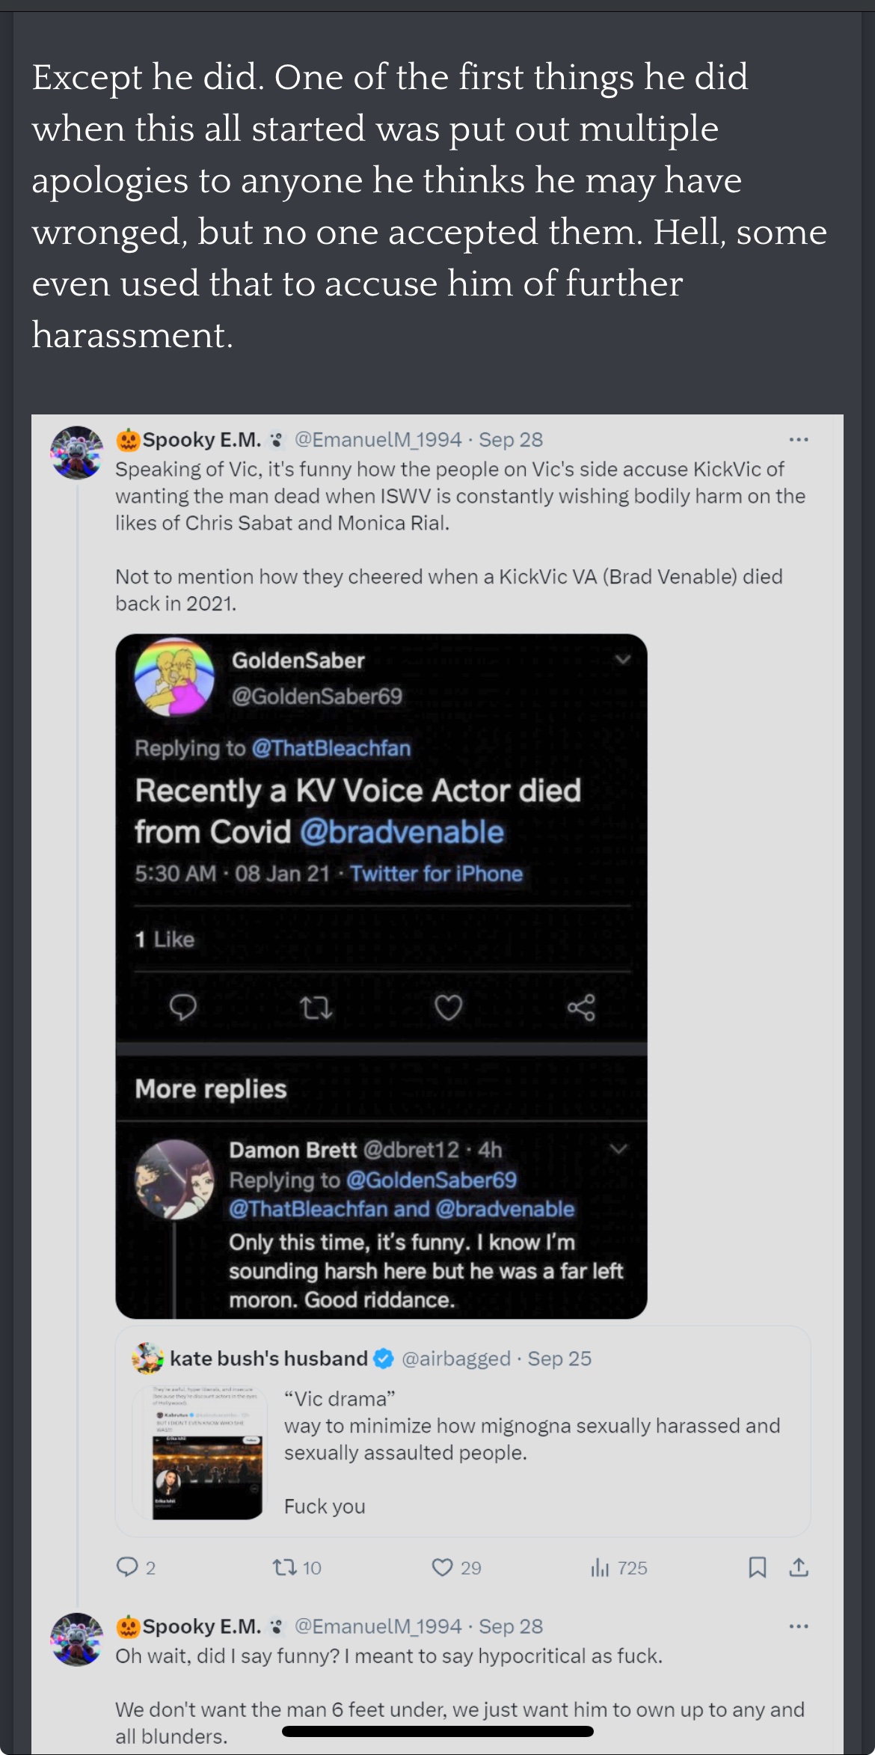This screenshot has width=875, height=1755.
Task: Expand chevron next to GoldenSaber name
Action: 622,660
